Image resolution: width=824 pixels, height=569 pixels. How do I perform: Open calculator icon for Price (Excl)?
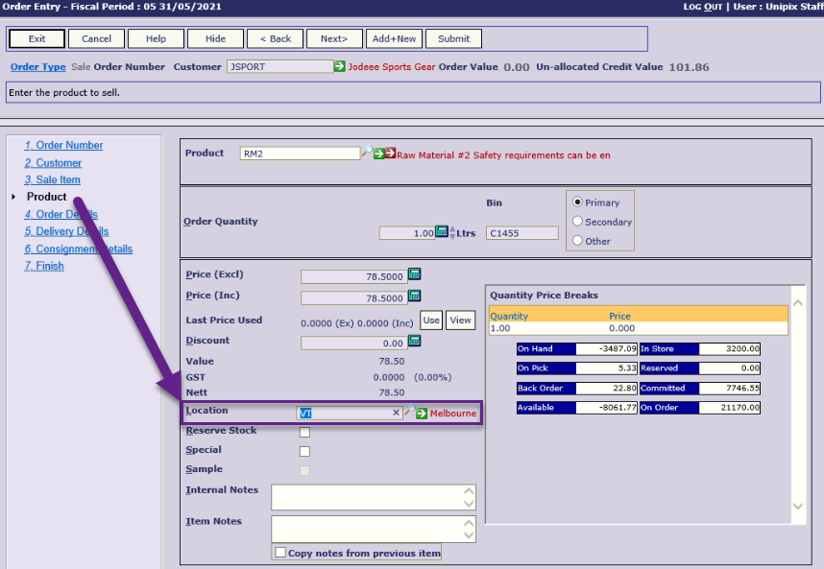(x=415, y=274)
